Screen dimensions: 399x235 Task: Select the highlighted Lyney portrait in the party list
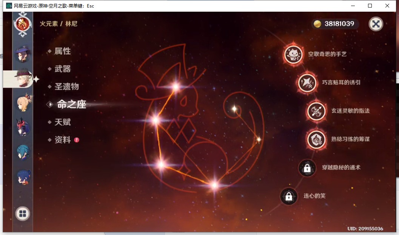(23, 79)
